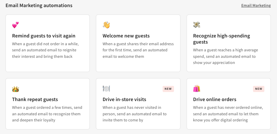Click the two pink hearts icon
Screen dimensions: 277x134
16,25
